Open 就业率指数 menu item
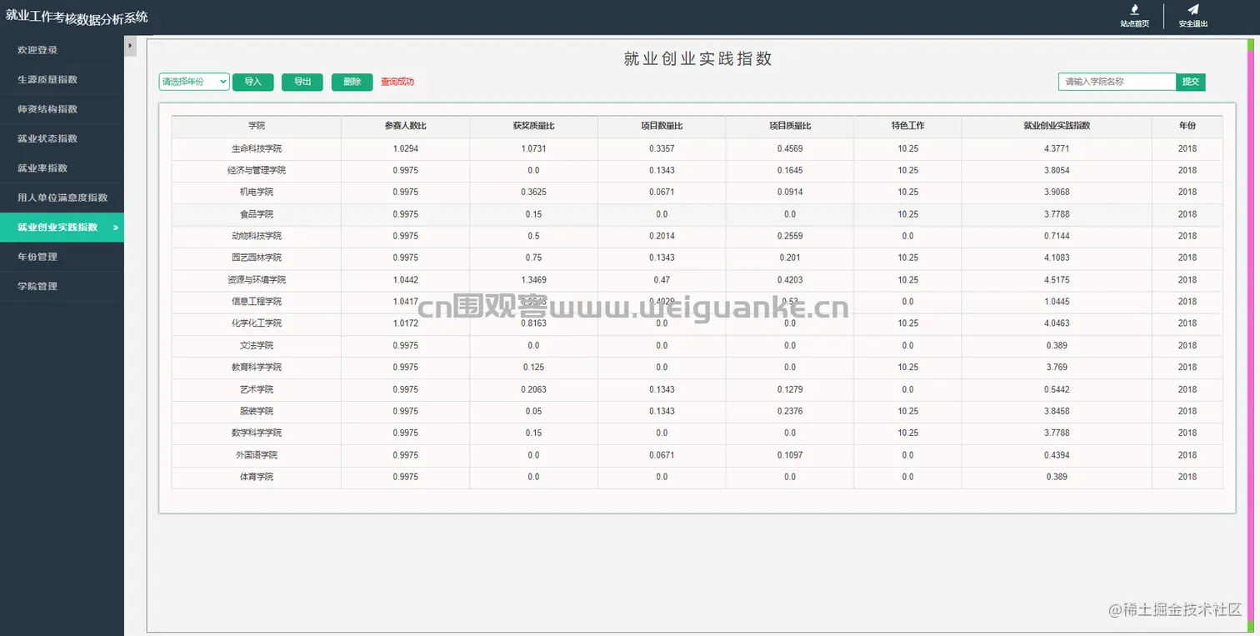 point(62,168)
